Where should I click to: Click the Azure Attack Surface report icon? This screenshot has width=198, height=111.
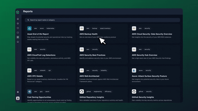tap(134, 70)
